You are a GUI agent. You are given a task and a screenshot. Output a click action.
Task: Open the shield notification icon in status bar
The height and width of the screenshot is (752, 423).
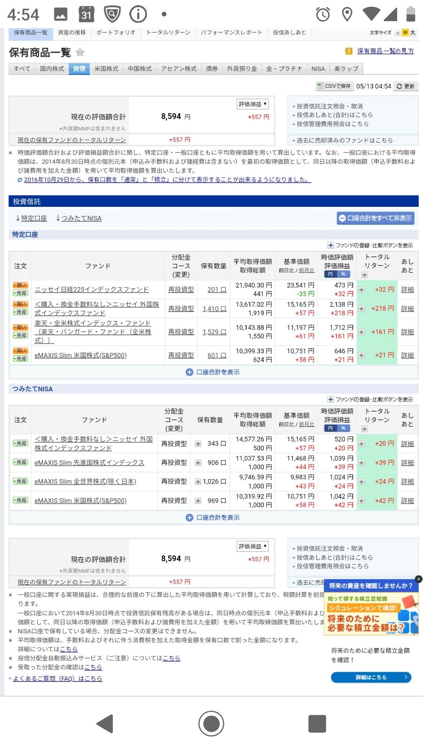(112, 14)
